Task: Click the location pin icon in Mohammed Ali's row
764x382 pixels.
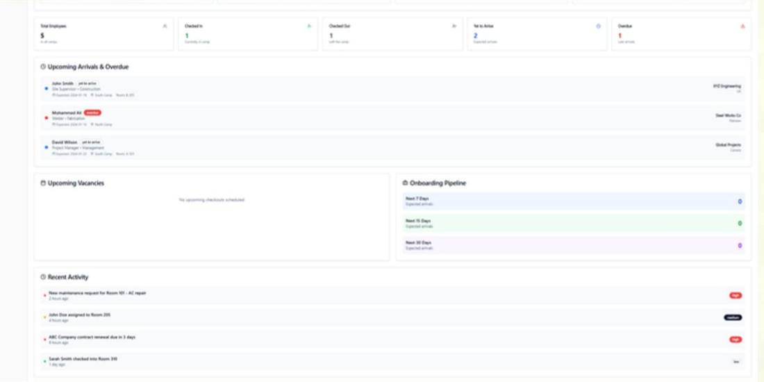Action: (92, 124)
